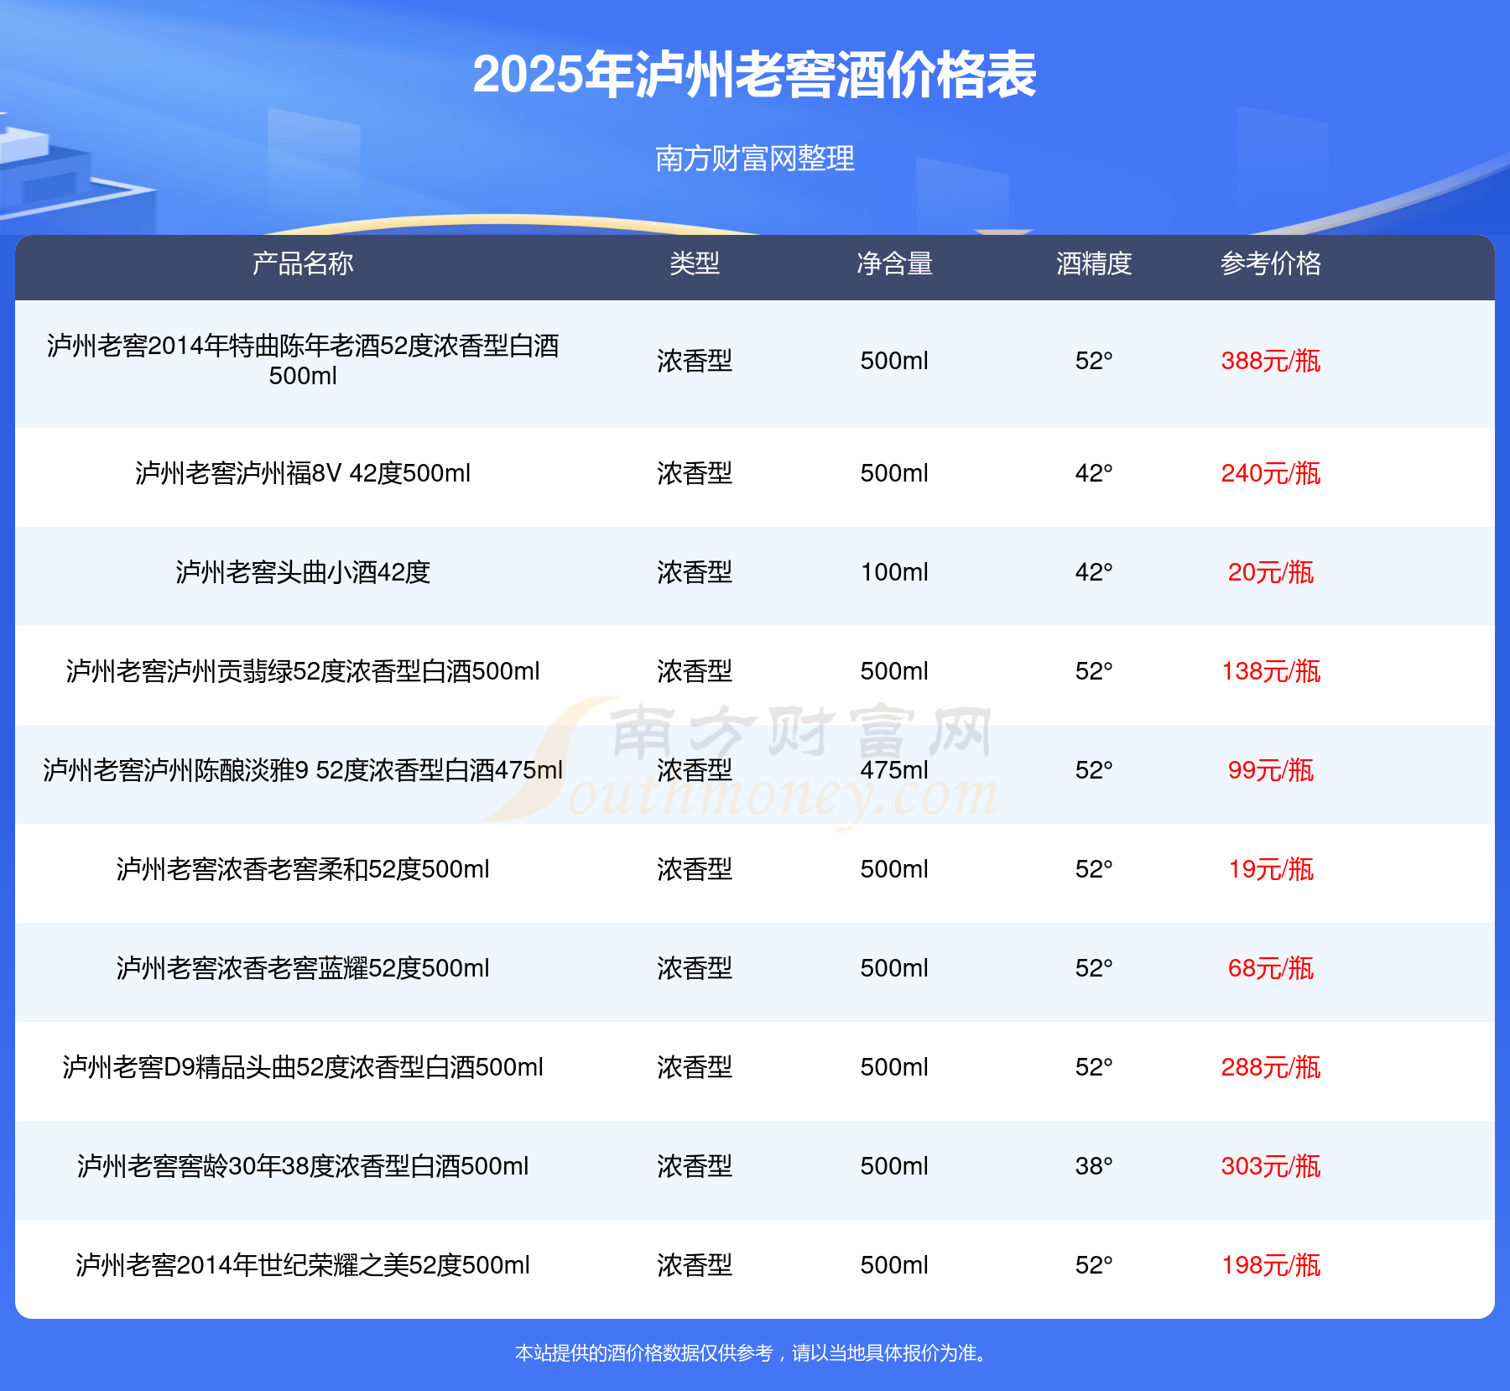Viewport: 1510px width, 1391px height.
Task: Click the 38° alcohol content cell
Action: tap(1094, 1166)
